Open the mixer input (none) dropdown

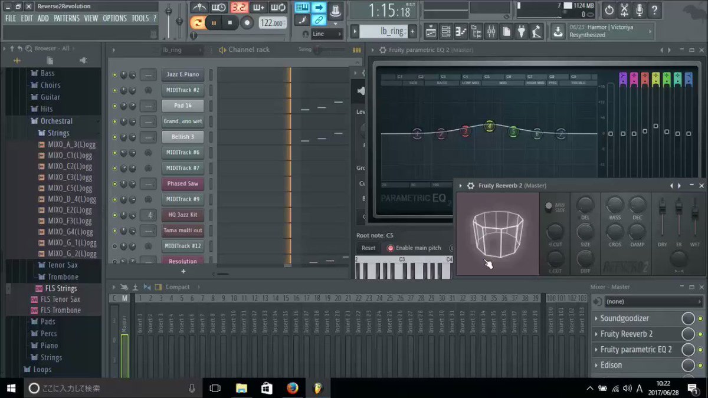653,301
